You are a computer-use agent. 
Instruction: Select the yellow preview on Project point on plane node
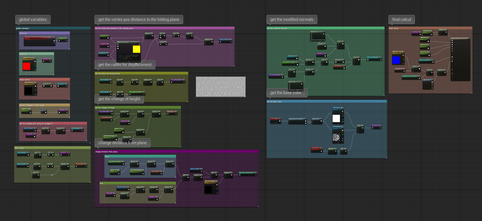[x=137, y=49]
